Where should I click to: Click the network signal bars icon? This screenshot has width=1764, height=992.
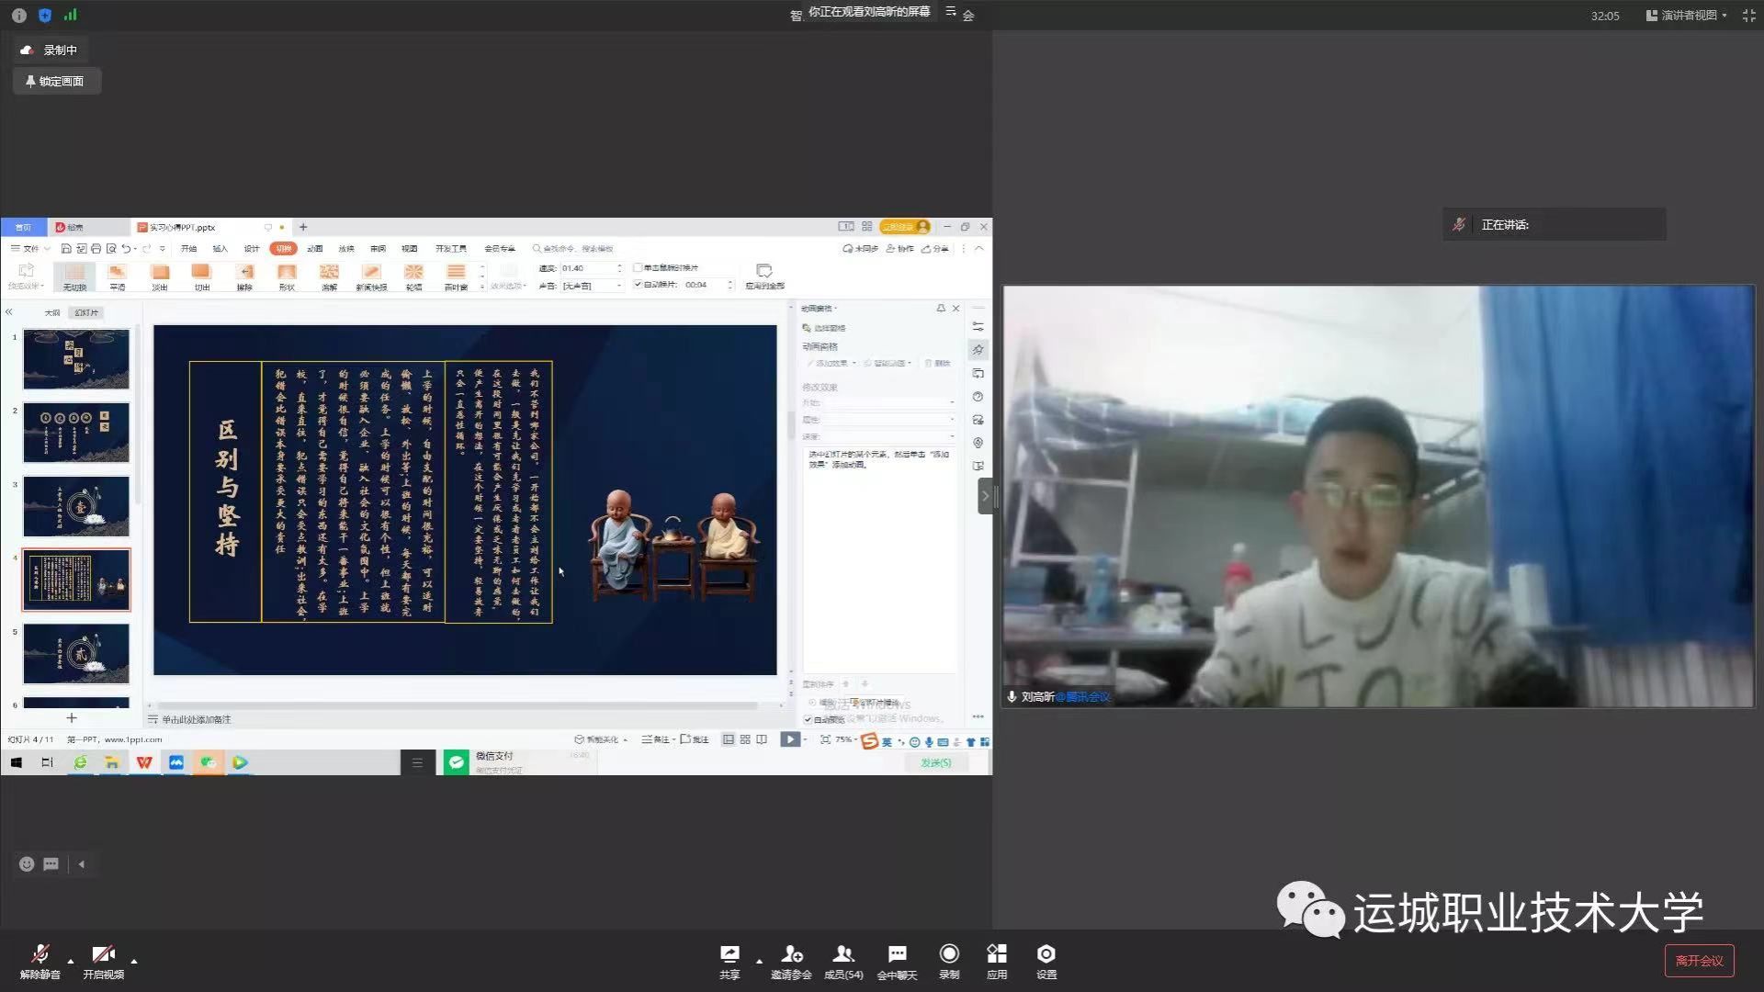pos(71,15)
